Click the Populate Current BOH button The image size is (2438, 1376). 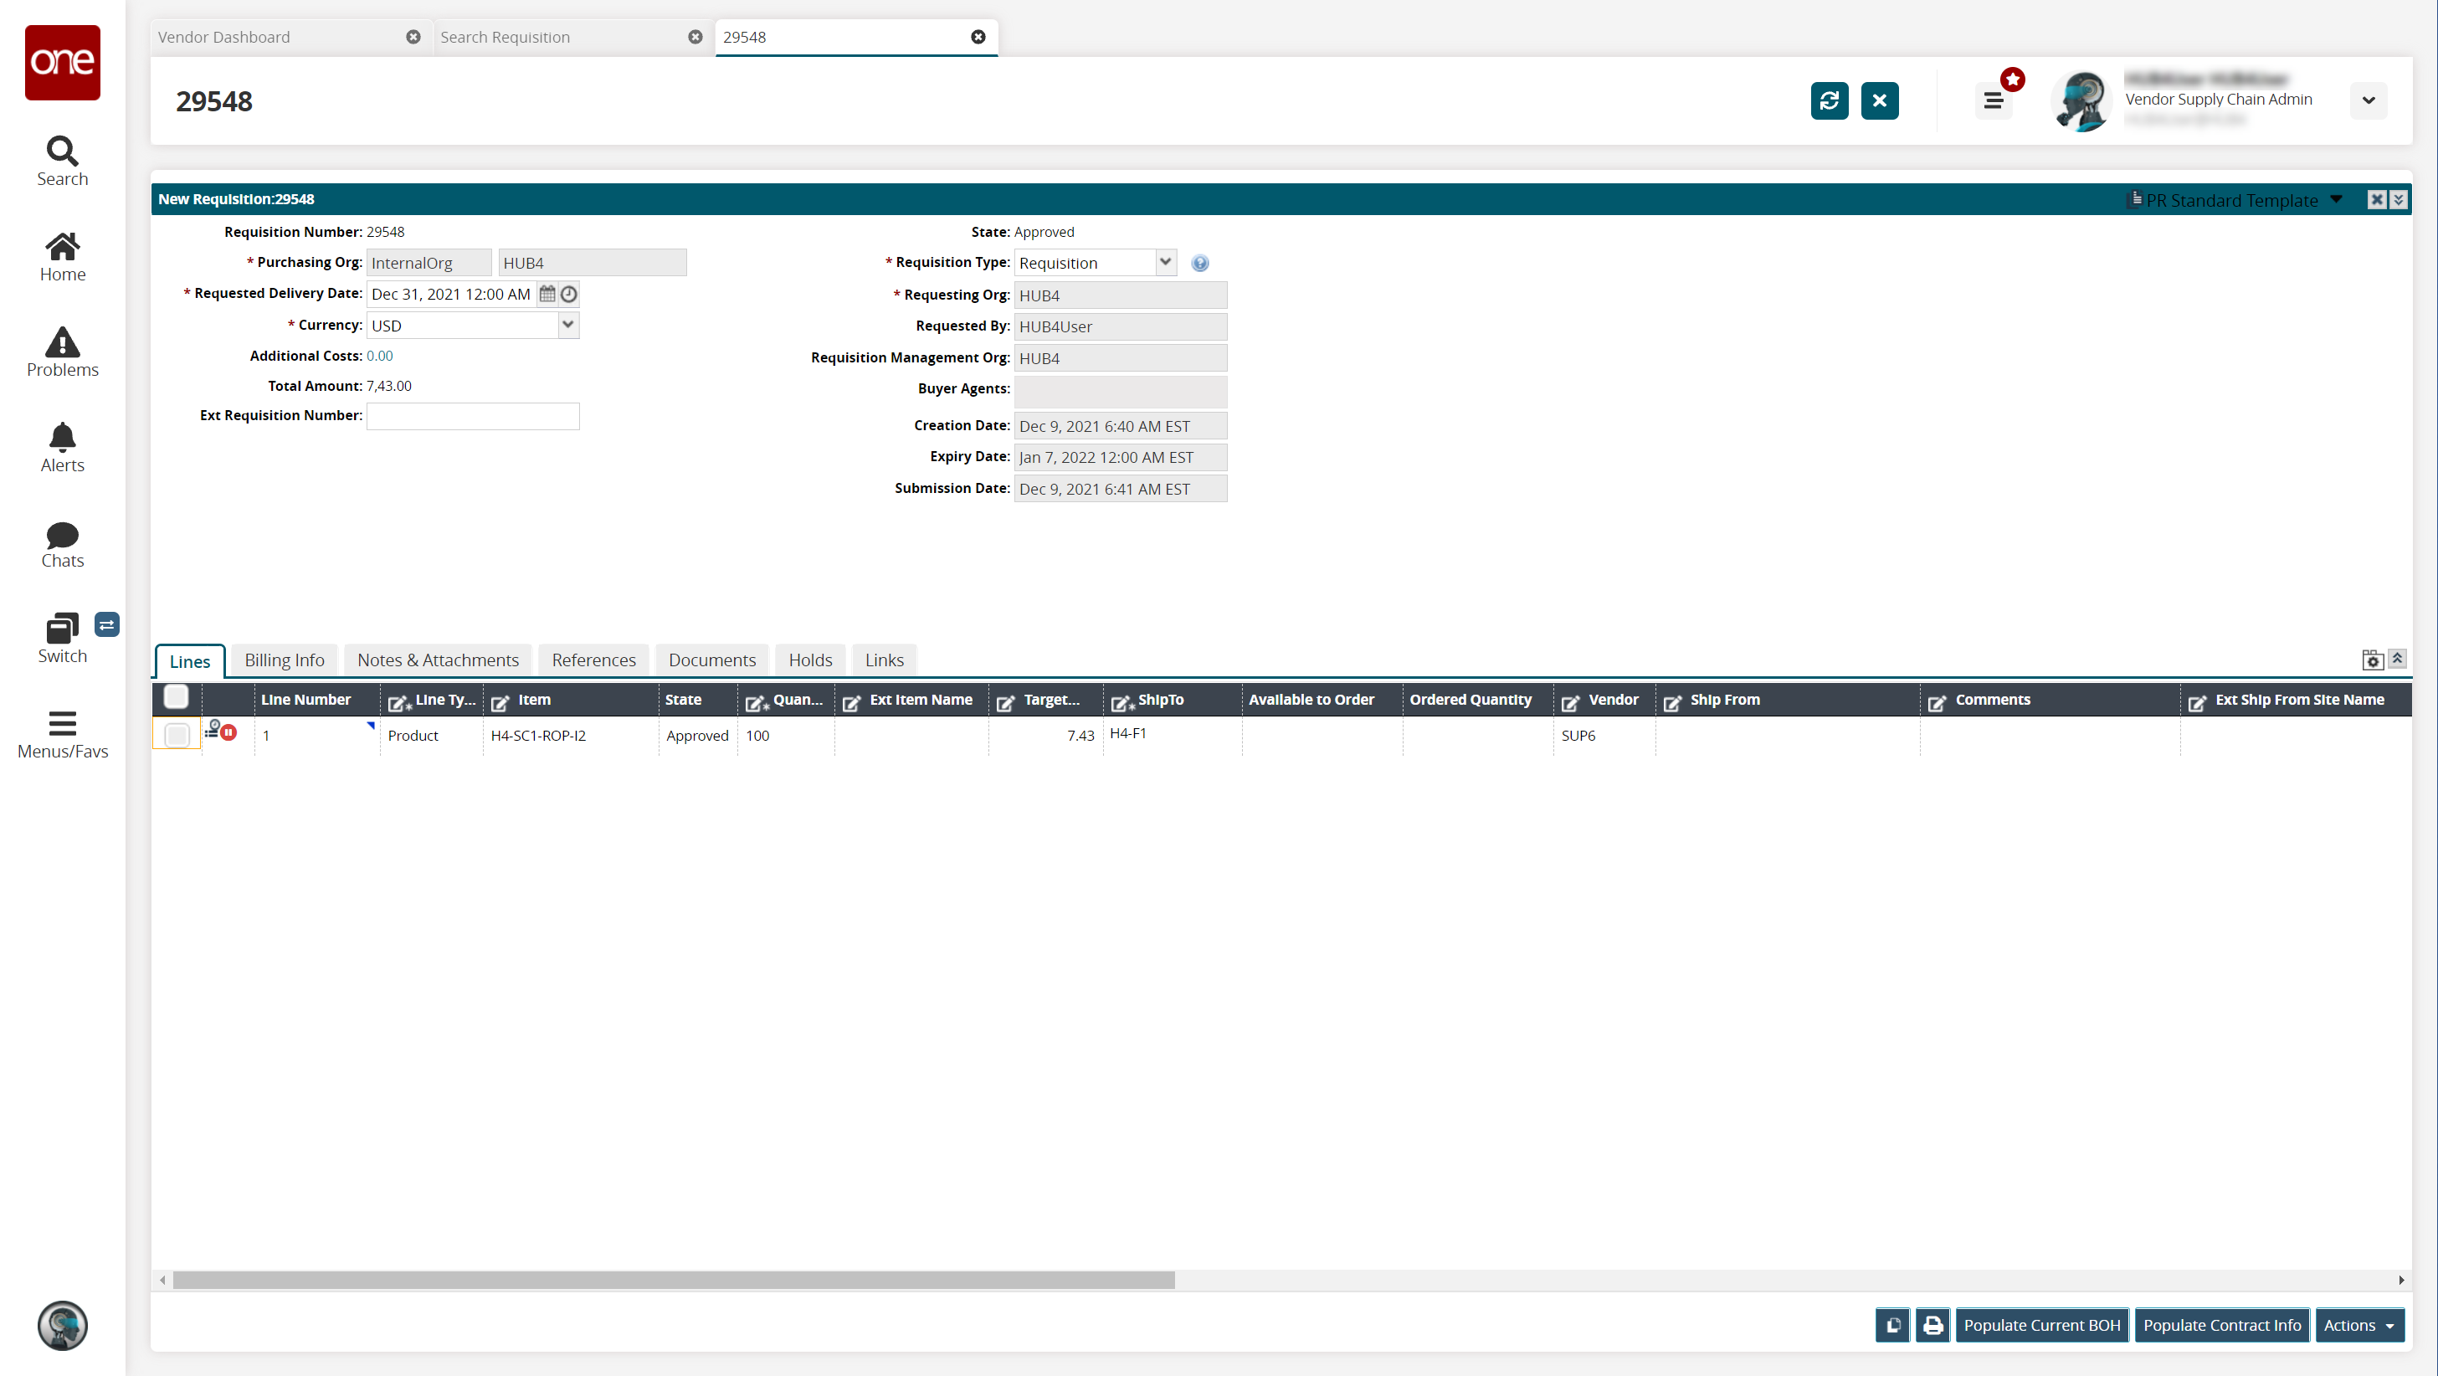coord(2041,1325)
